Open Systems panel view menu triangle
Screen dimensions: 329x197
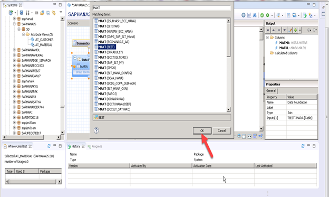pos(61,12)
